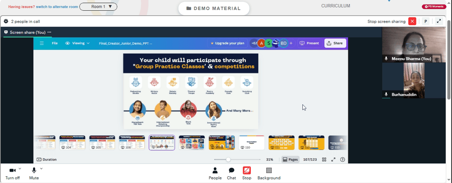Viewport: 452px width, 183px height.
Task: Select slide thumbnail 104
Action: click(x=72, y=142)
